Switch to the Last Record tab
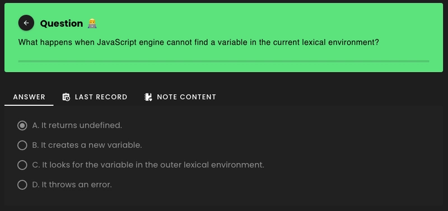 (95, 97)
